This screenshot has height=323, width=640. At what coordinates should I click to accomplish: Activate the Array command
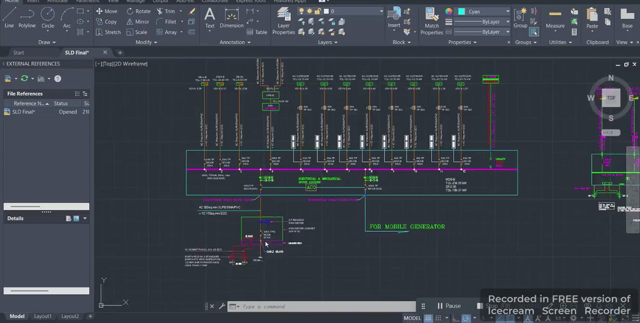(x=166, y=32)
